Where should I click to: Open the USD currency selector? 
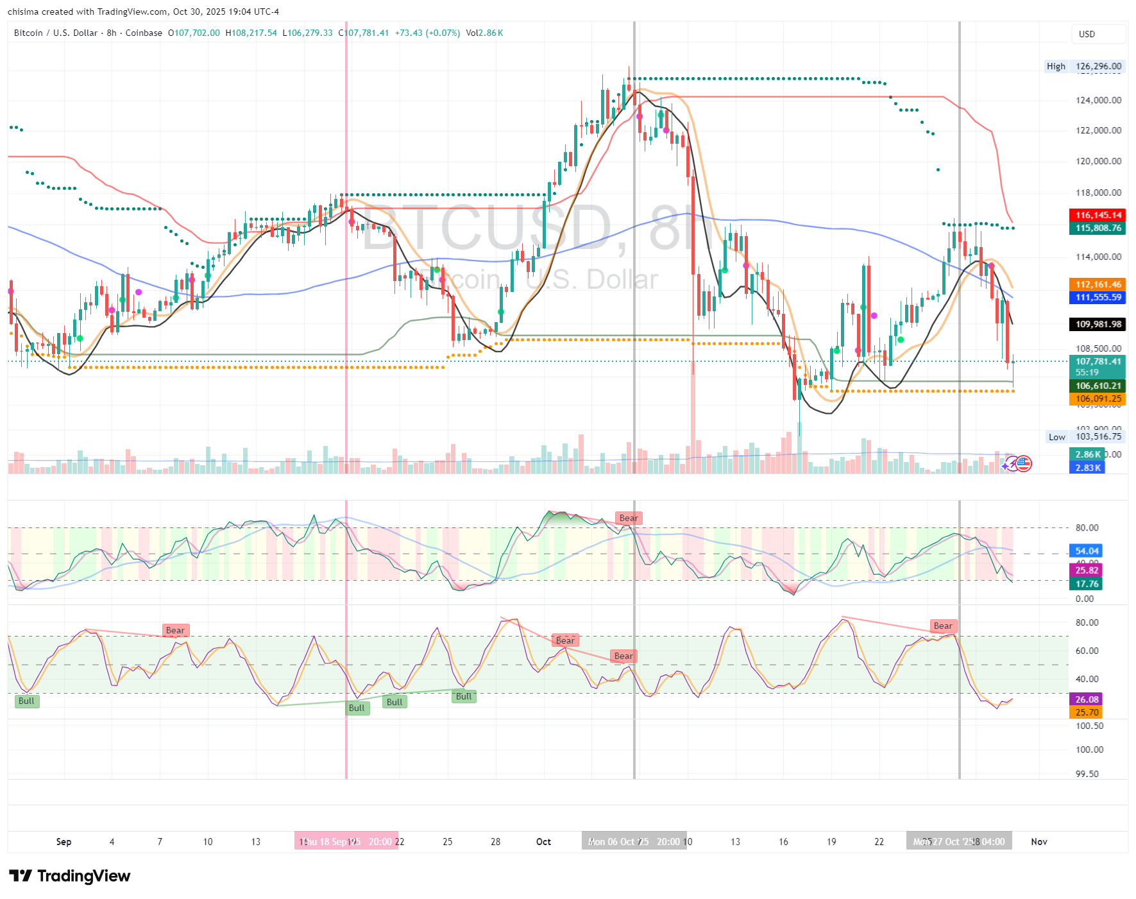pos(1098,34)
